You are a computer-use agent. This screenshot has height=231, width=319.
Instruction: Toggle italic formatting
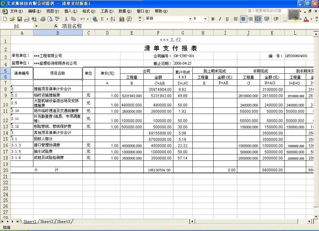coord(220,19)
